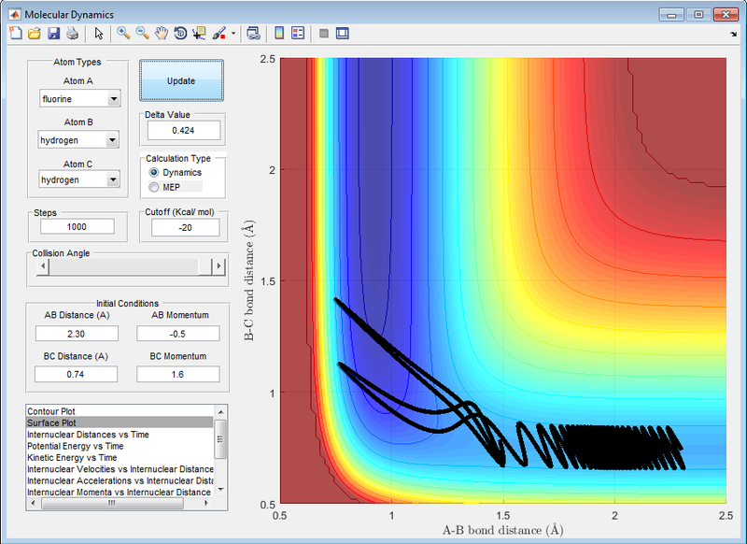Click the Delta Value input field
This screenshot has height=544, width=747.
[x=182, y=130]
